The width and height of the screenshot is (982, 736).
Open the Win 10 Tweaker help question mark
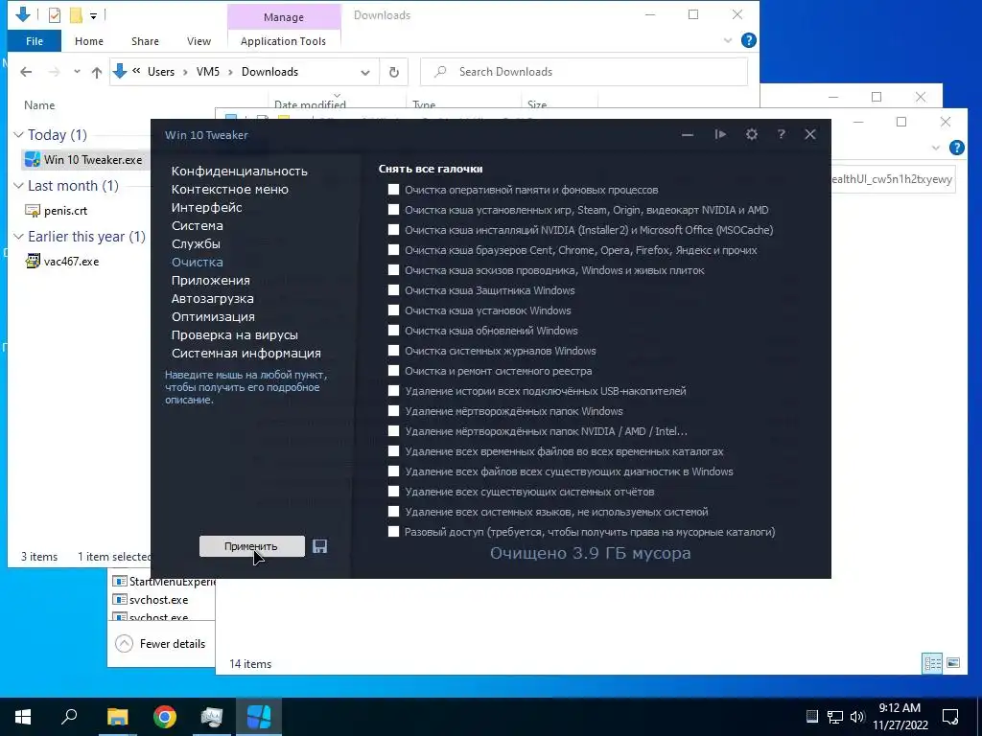coord(781,134)
